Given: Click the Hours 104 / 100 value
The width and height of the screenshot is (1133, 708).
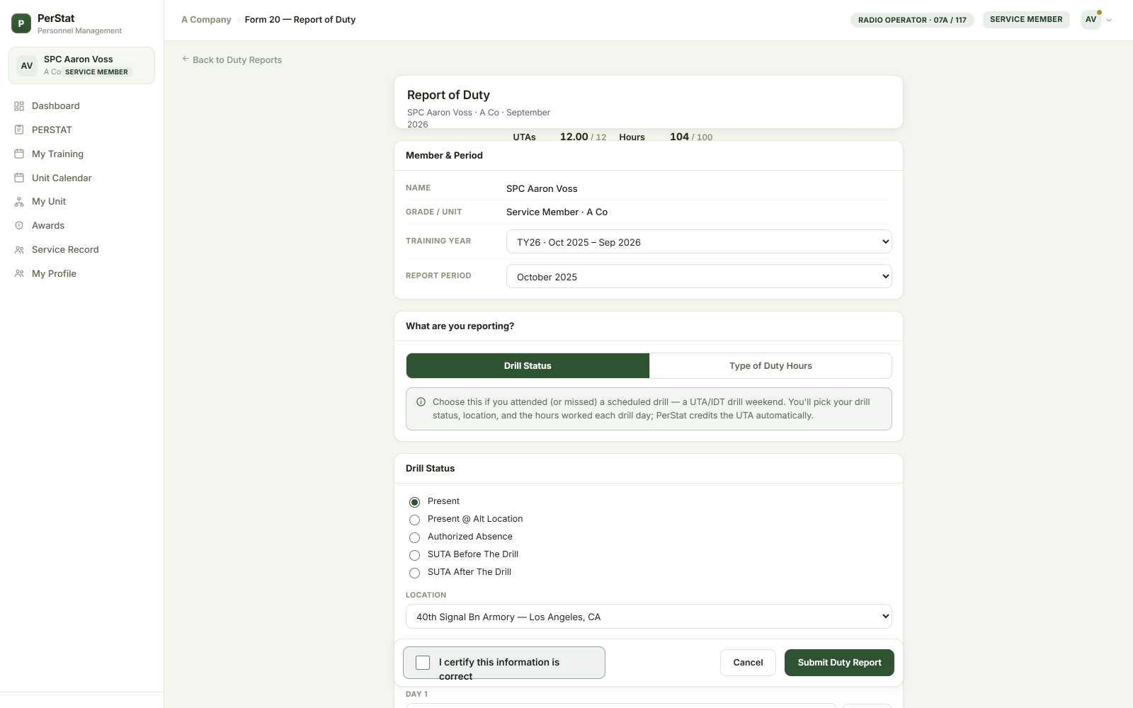Looking at the screenshot, I should pyautogui.click(x=691, y=137).
